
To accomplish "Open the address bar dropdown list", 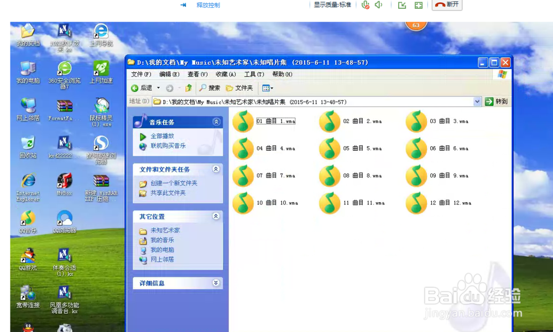I will click(x=478, y=102).
